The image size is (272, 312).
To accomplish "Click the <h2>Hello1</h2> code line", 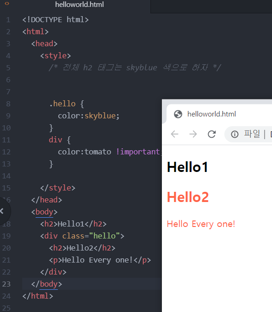I will 73,224.
